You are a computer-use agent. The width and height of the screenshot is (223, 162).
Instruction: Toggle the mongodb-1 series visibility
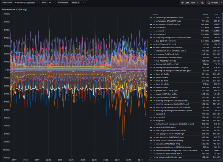(160, 117)
